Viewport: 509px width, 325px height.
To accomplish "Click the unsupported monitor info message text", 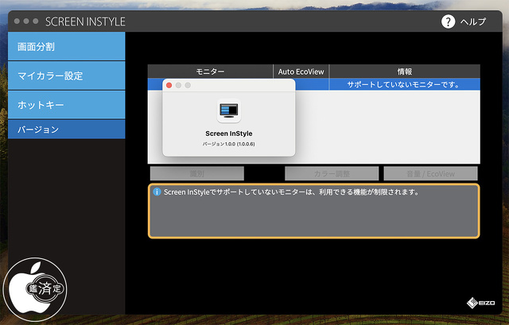I will pos(291,192).
